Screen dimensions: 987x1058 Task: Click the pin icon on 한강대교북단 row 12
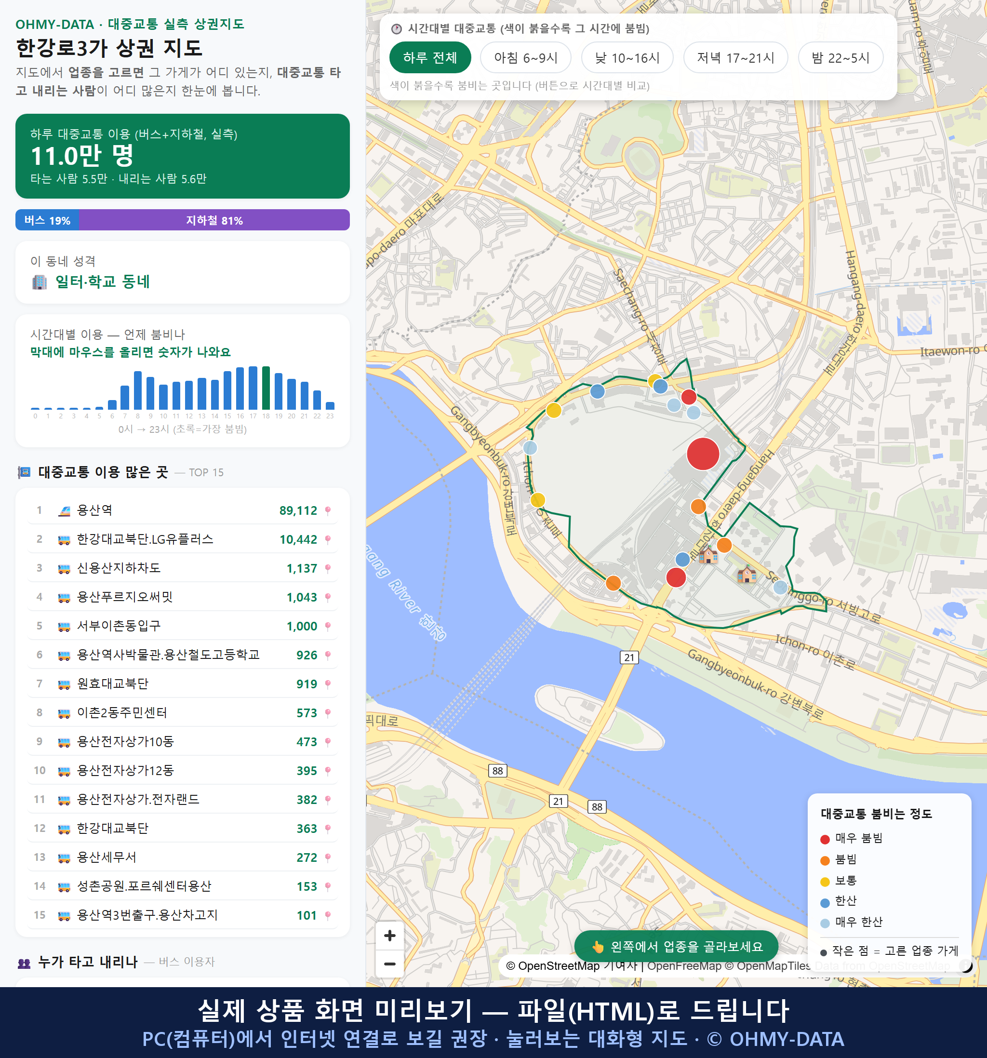[328, 829]
